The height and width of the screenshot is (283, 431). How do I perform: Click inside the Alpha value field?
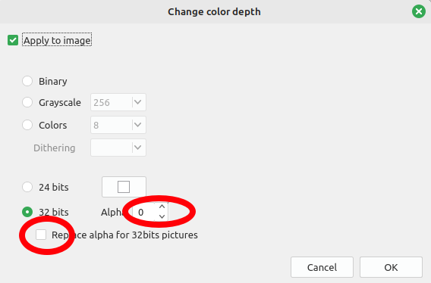click(144, 212)
